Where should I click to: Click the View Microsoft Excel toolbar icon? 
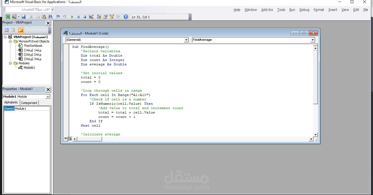tap(8, 17)
